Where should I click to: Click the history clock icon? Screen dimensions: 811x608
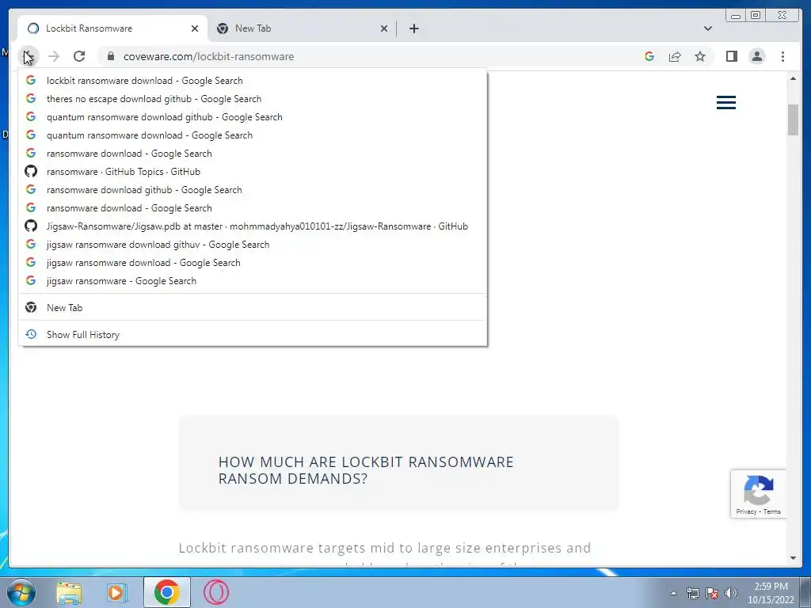point(31,334)
